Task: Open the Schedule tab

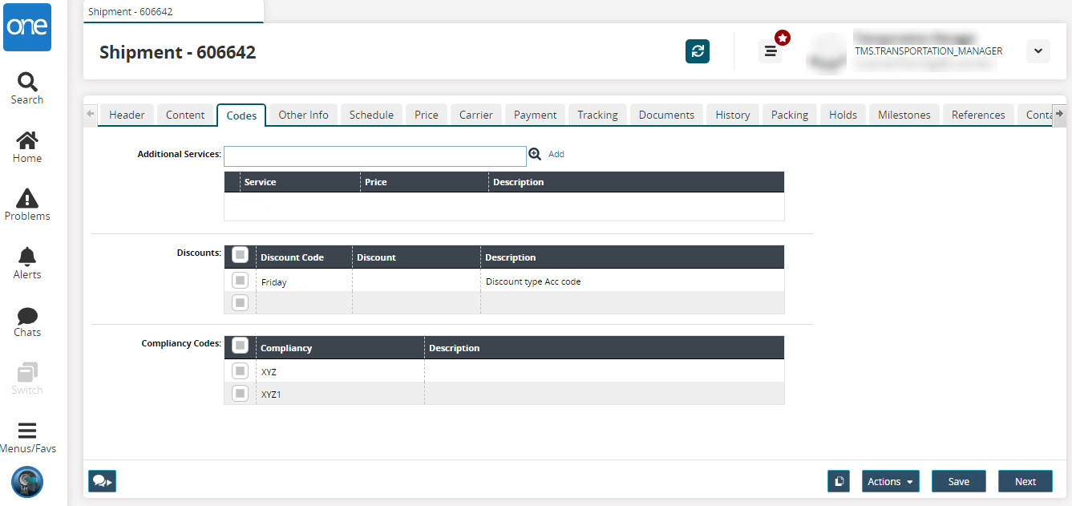Action: [x=371, y=115]
